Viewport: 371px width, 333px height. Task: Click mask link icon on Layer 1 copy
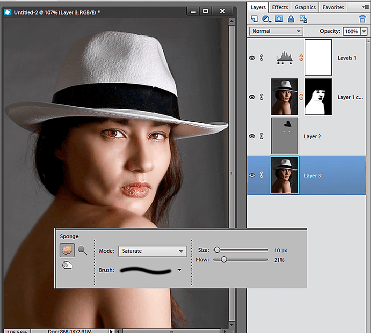pyautogui.click(x=301, y=97)
